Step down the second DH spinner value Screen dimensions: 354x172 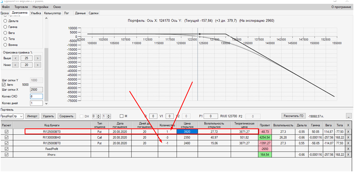[x=109, y=117]
